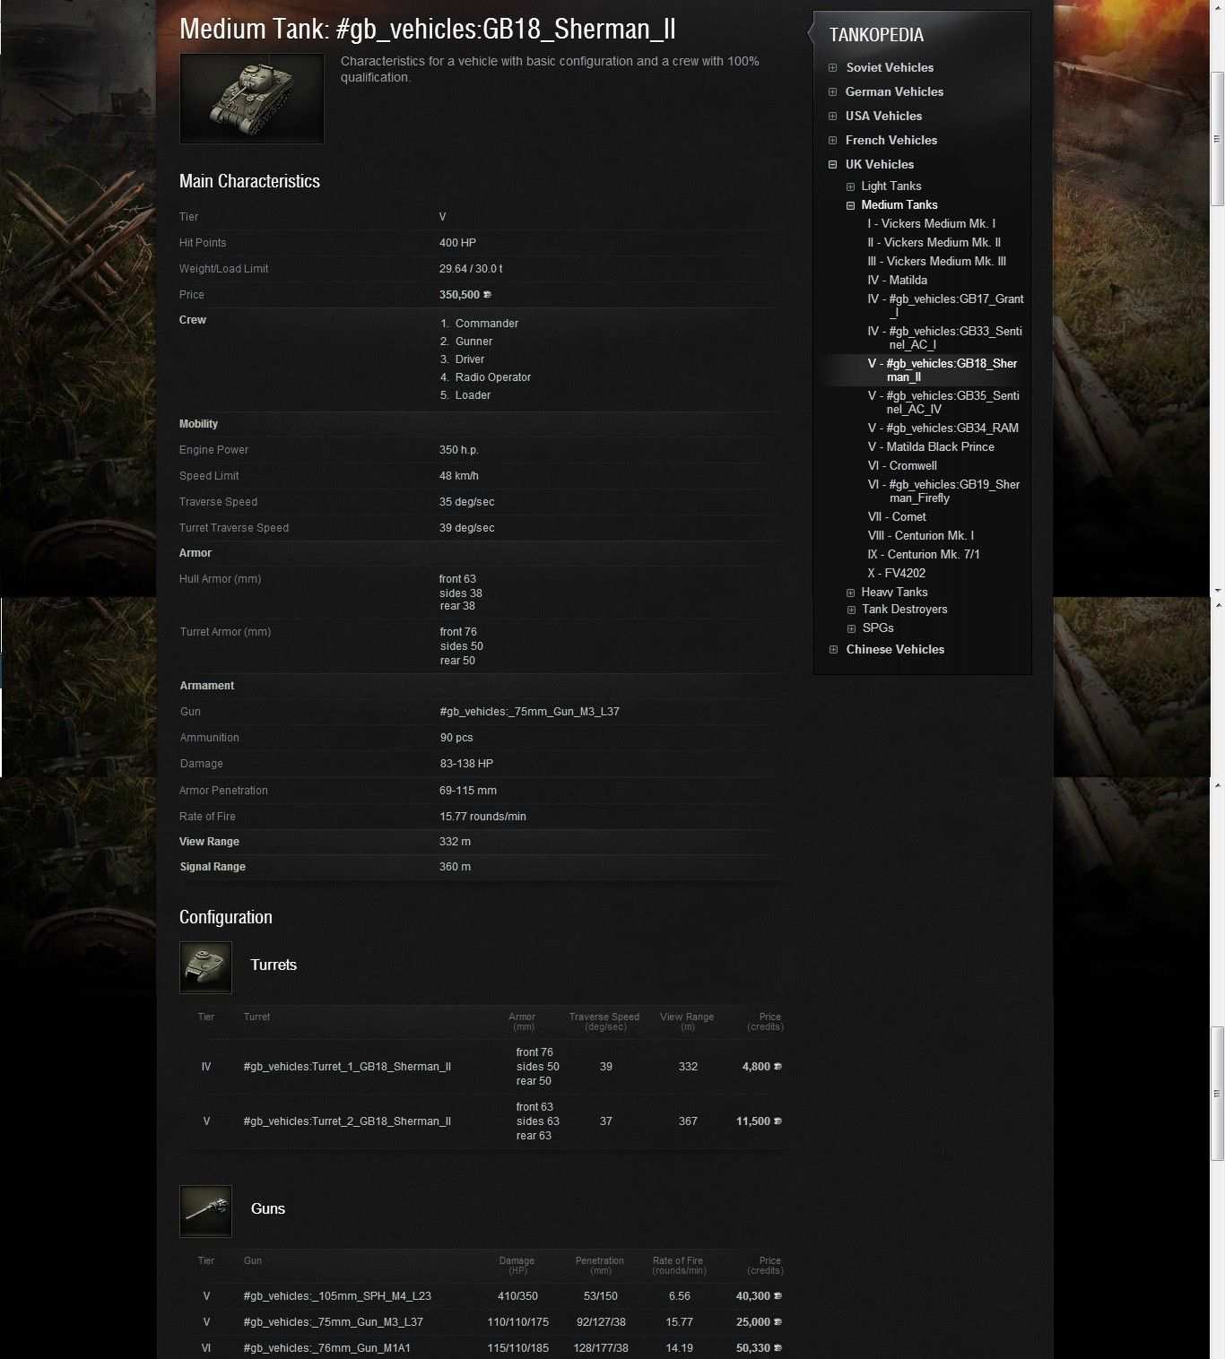Expand the German Vehicles plus icon
Image resolution: width=1225 pixels, height=1359 pixels.
point(833,92)
